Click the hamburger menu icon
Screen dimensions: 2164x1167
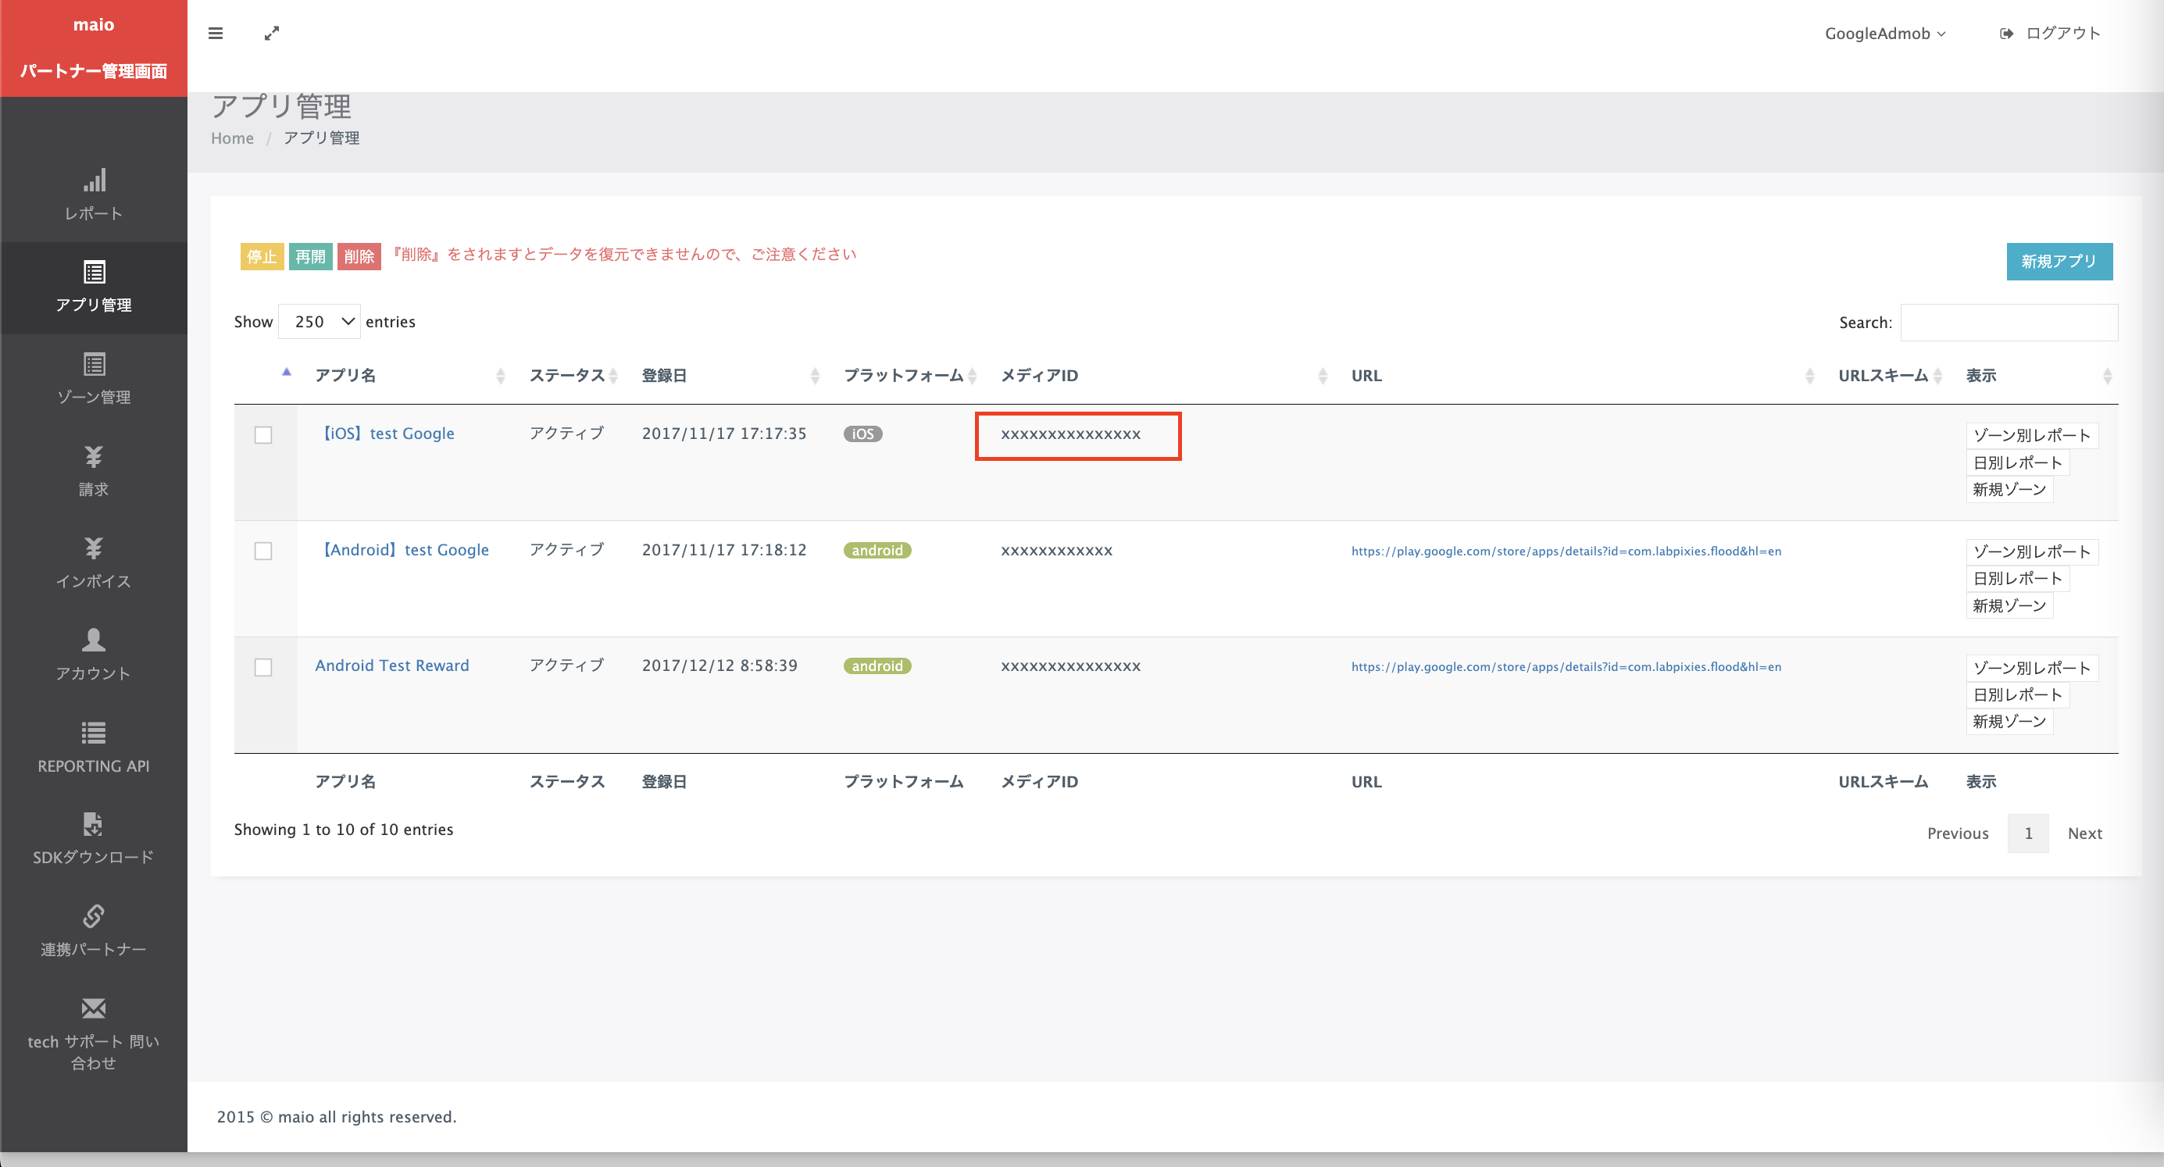click(x=215, y=34)
